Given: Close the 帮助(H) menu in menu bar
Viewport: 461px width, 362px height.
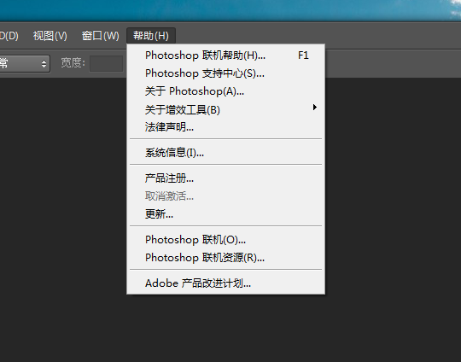Looking at the screenshot, I should coord(151,36).
